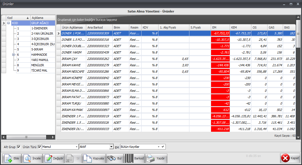Select 1-İSKENDER group in tree

tap(39, 28)
